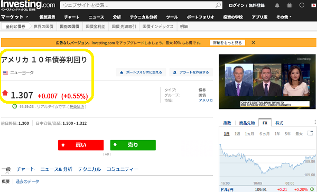Screen dimensions: 317x192
Task: Switch sidebar to 指数 tab
Action: tap(227, 123)
